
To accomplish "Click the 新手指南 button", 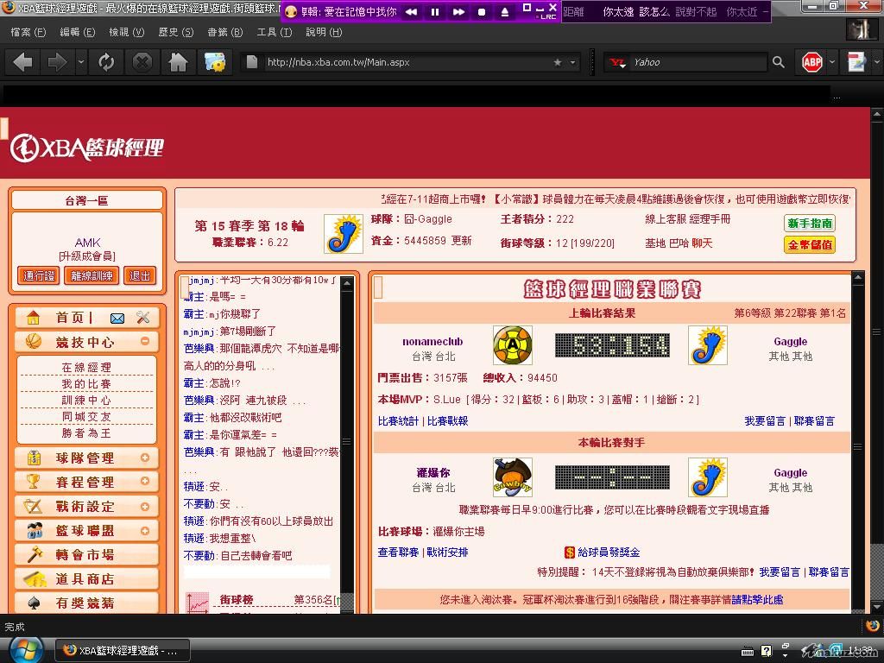I will pos(810,223).
